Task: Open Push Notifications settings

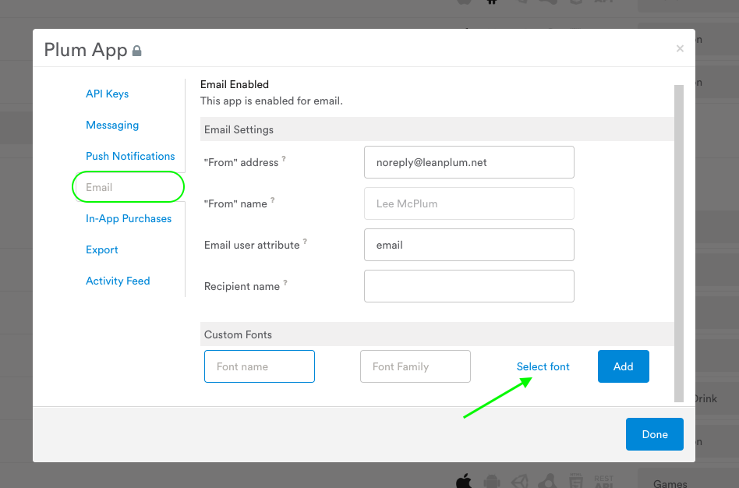Action: (x=130, y=156)
